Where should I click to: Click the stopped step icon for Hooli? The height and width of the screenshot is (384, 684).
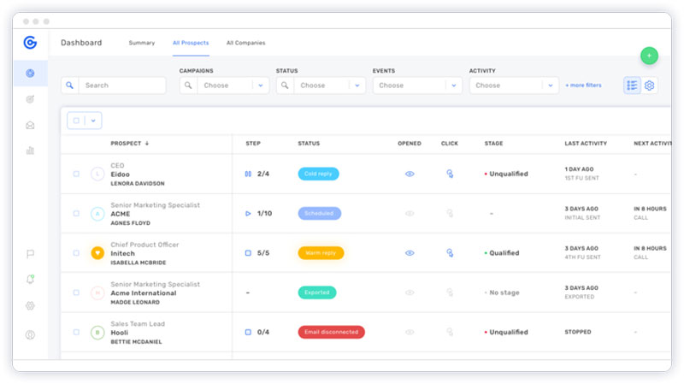tap(248, 332)
